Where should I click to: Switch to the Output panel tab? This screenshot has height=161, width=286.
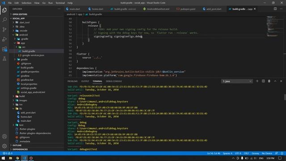85,81
